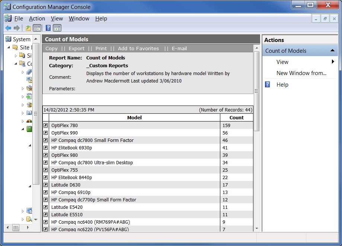
Task: Open the Window menu
Action: tap(79, 18)
